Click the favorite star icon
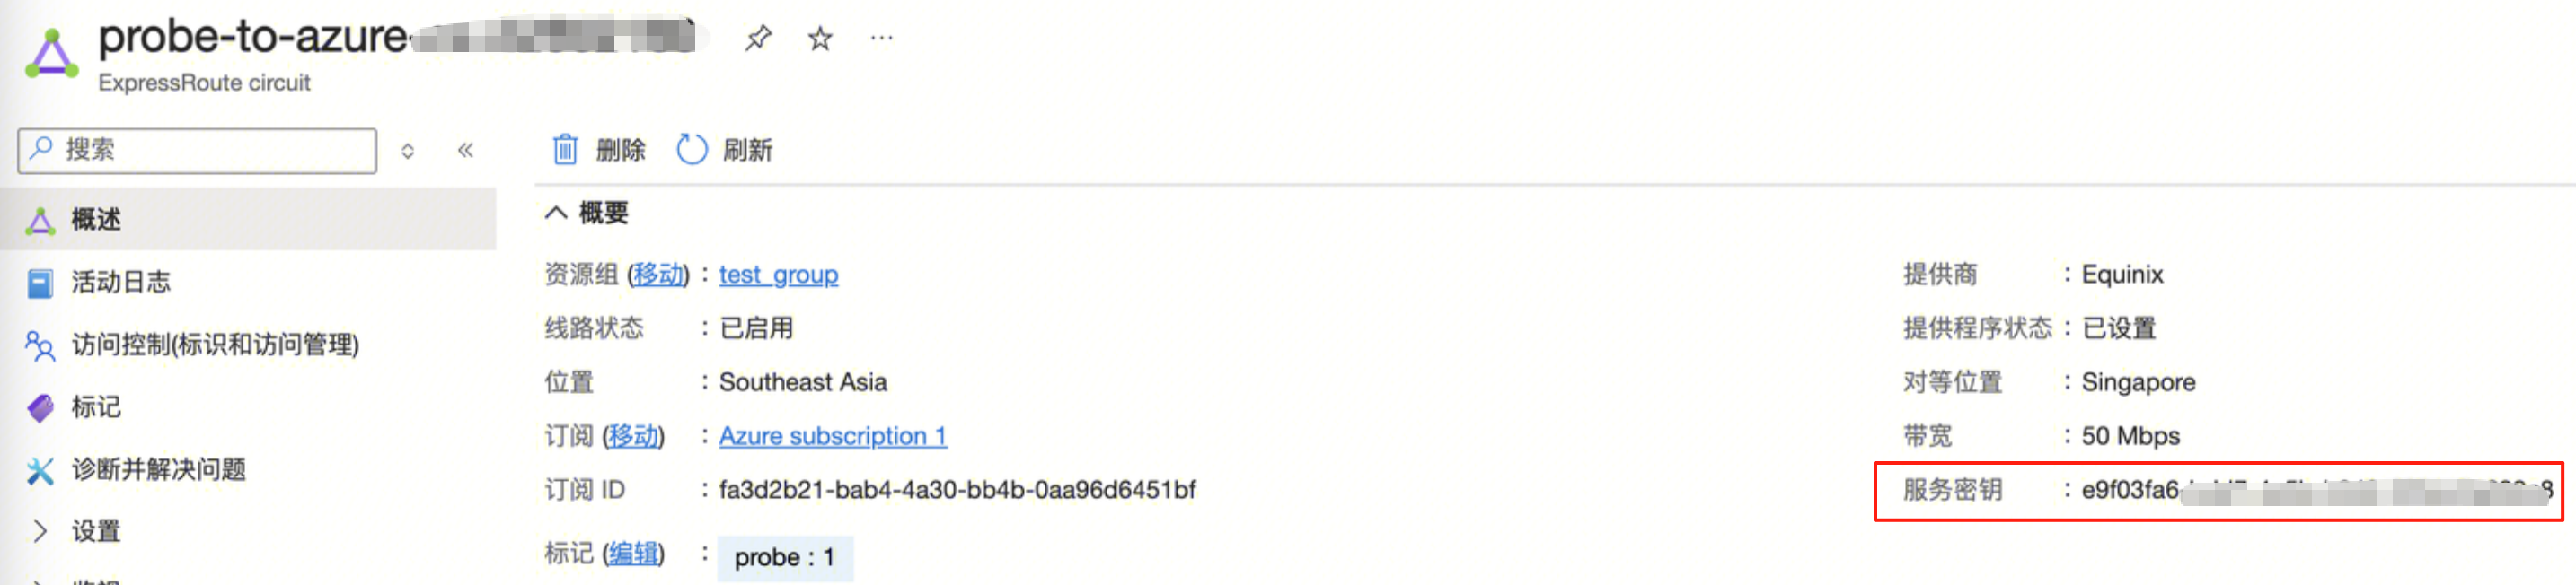 click(x=820, y=39)
